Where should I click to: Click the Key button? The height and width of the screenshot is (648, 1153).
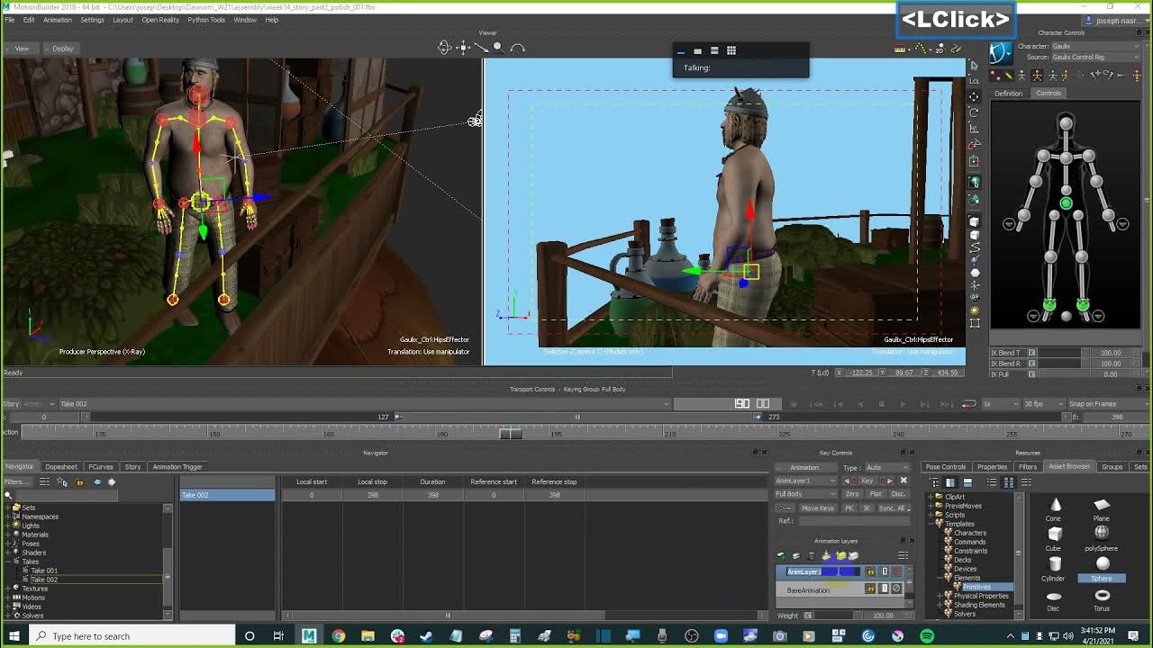(x=867, y=481)
